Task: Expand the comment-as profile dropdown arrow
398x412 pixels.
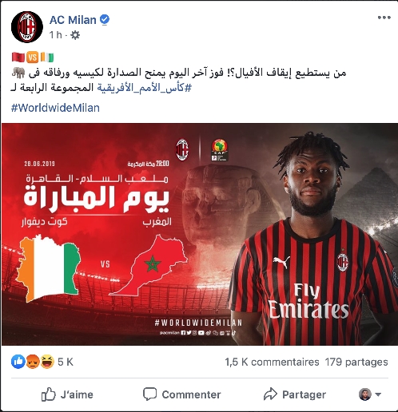Action: click(x=378, y=394)
